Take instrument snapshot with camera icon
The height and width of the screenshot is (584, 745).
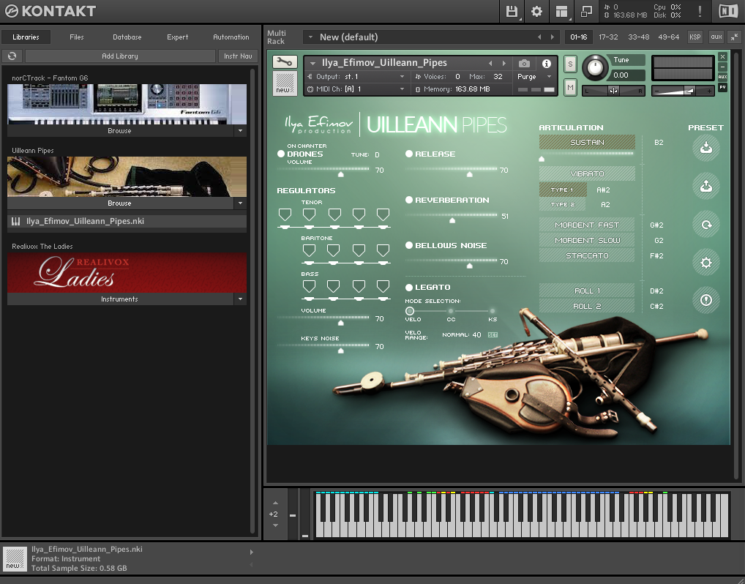(524, 63)
